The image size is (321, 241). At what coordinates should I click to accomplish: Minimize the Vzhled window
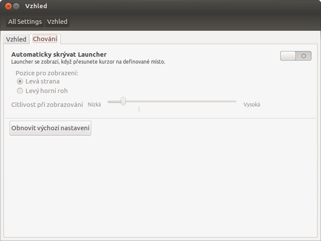coord(16,6)
